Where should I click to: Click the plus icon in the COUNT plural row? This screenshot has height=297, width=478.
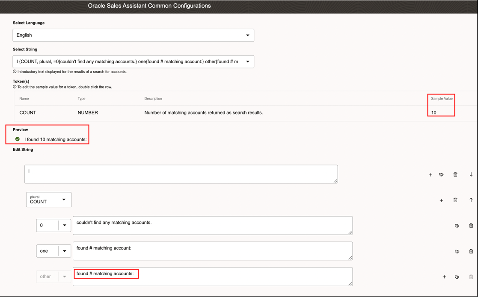[x=441, y=200]
